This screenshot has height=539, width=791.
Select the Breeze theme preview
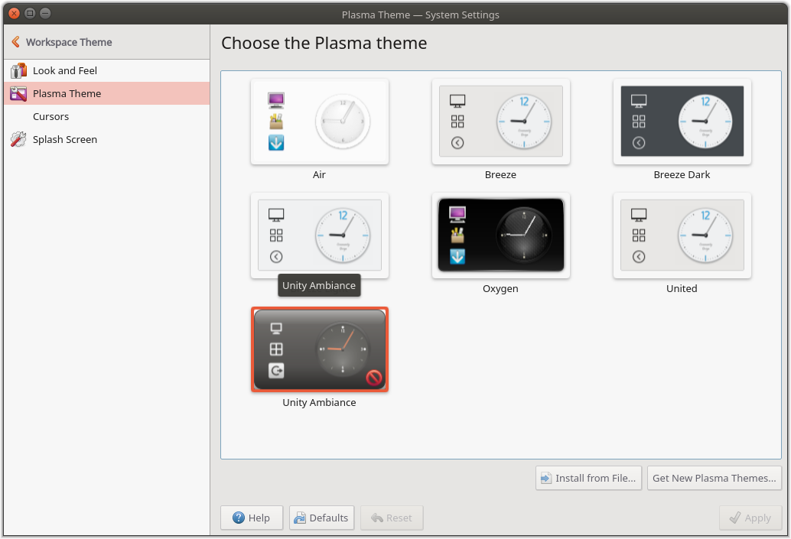(500, 121)
